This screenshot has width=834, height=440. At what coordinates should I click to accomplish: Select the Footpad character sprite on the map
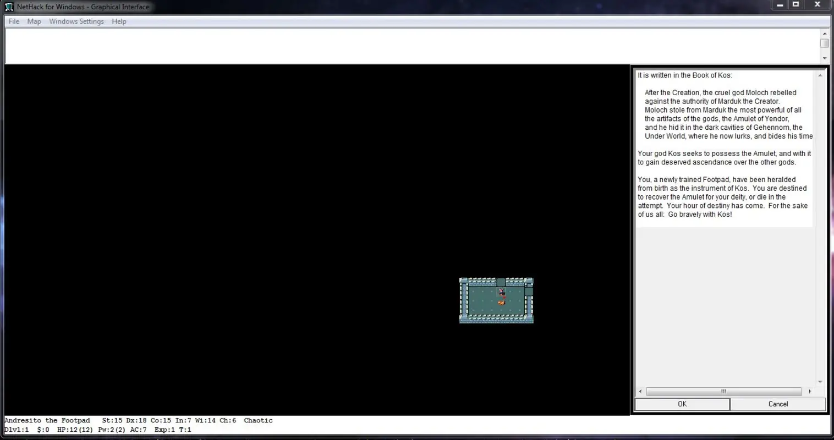coord(501,291)
